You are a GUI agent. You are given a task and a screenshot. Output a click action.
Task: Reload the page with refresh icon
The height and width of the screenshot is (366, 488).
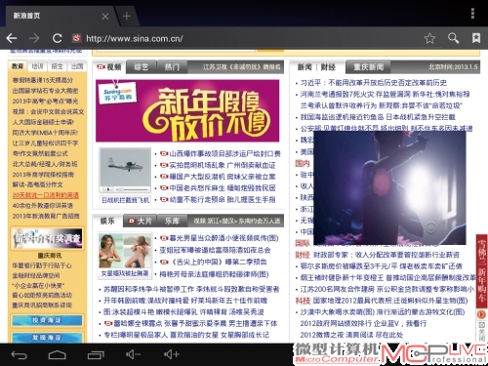pos(58,38)
